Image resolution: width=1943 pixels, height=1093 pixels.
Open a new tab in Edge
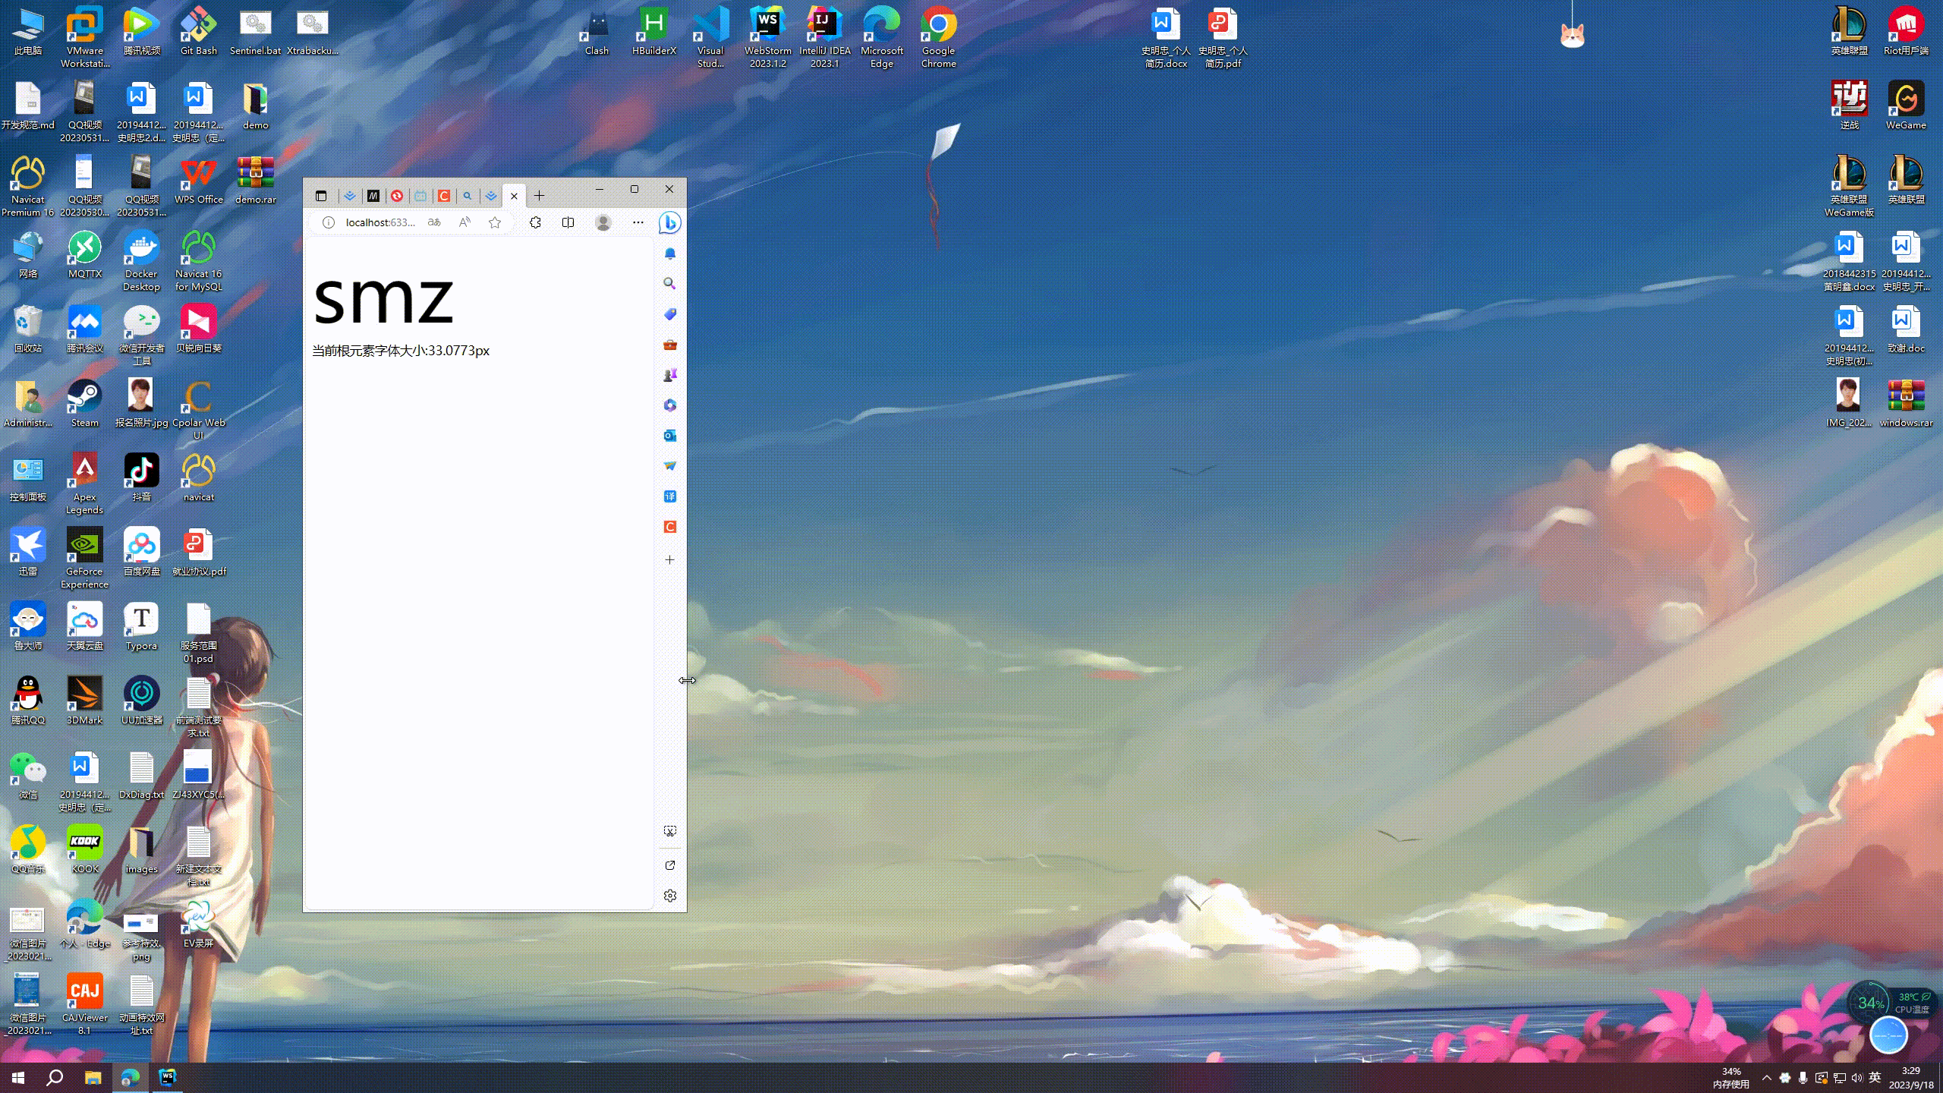(539, 196)
